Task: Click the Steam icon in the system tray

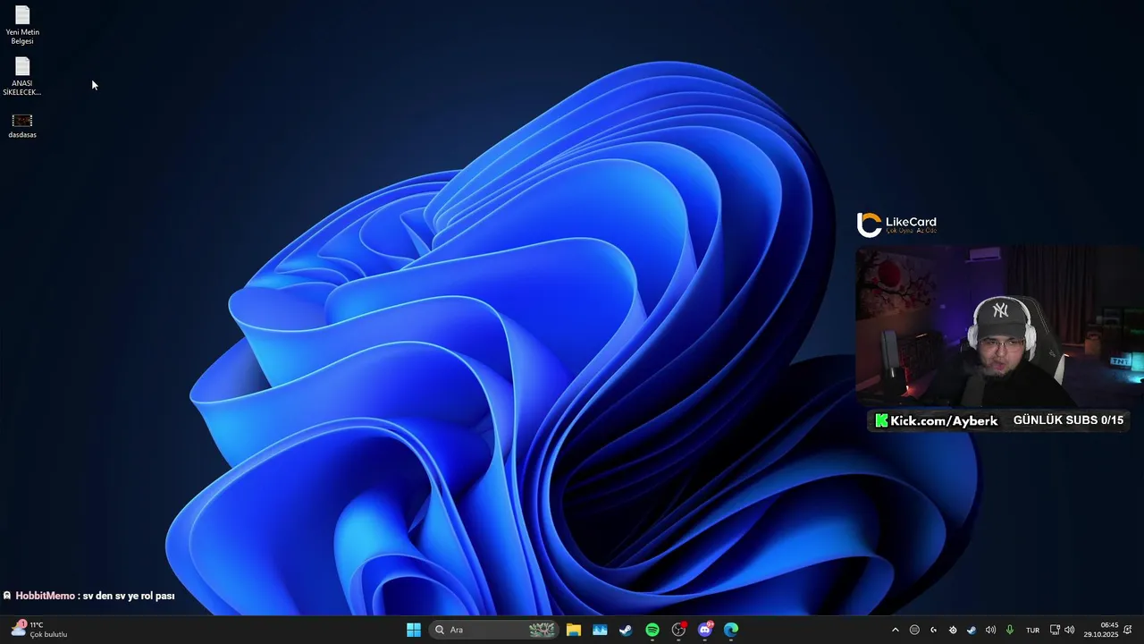Action: pos(972,631)
